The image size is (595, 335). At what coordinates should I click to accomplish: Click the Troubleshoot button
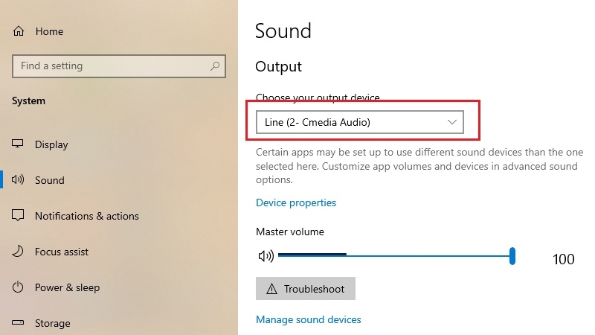[306, 289]
